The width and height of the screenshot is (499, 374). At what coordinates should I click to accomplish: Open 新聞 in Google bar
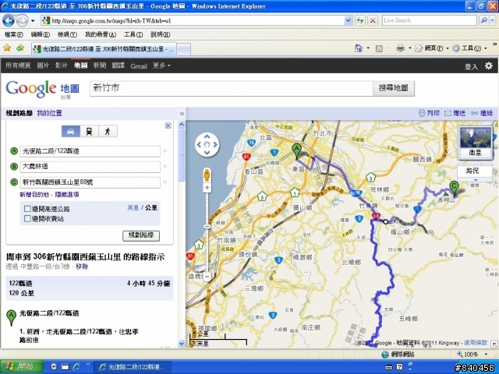click(x=100, y=65)
